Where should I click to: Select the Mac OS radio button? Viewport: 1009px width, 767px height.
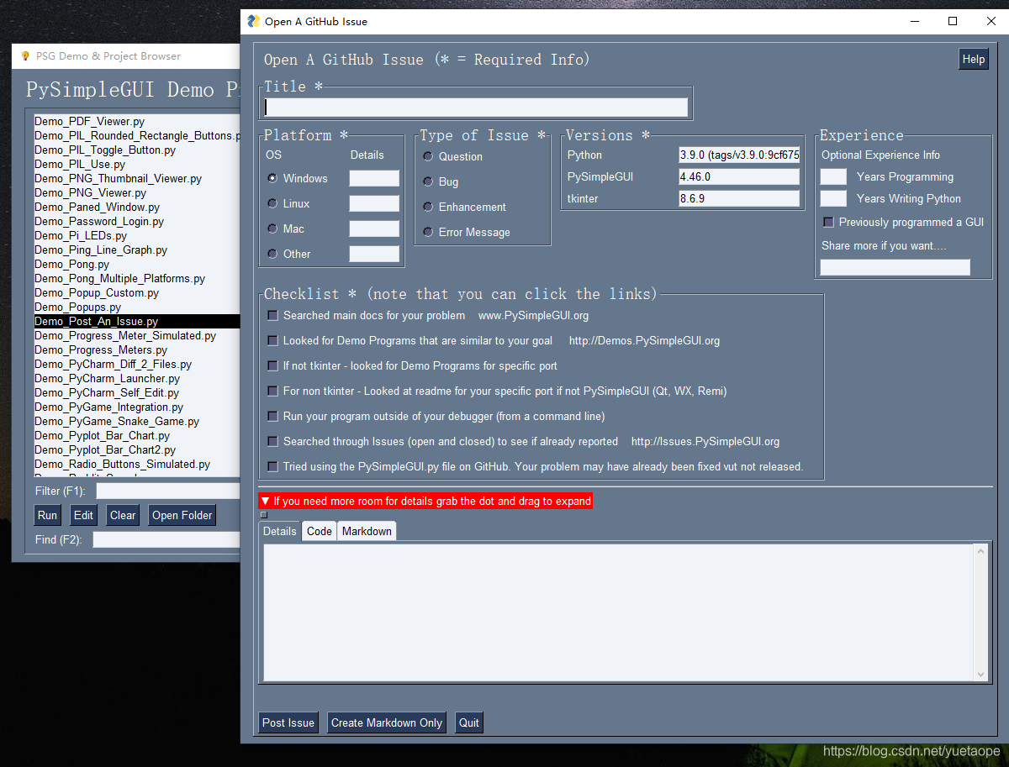pos(272,229)
